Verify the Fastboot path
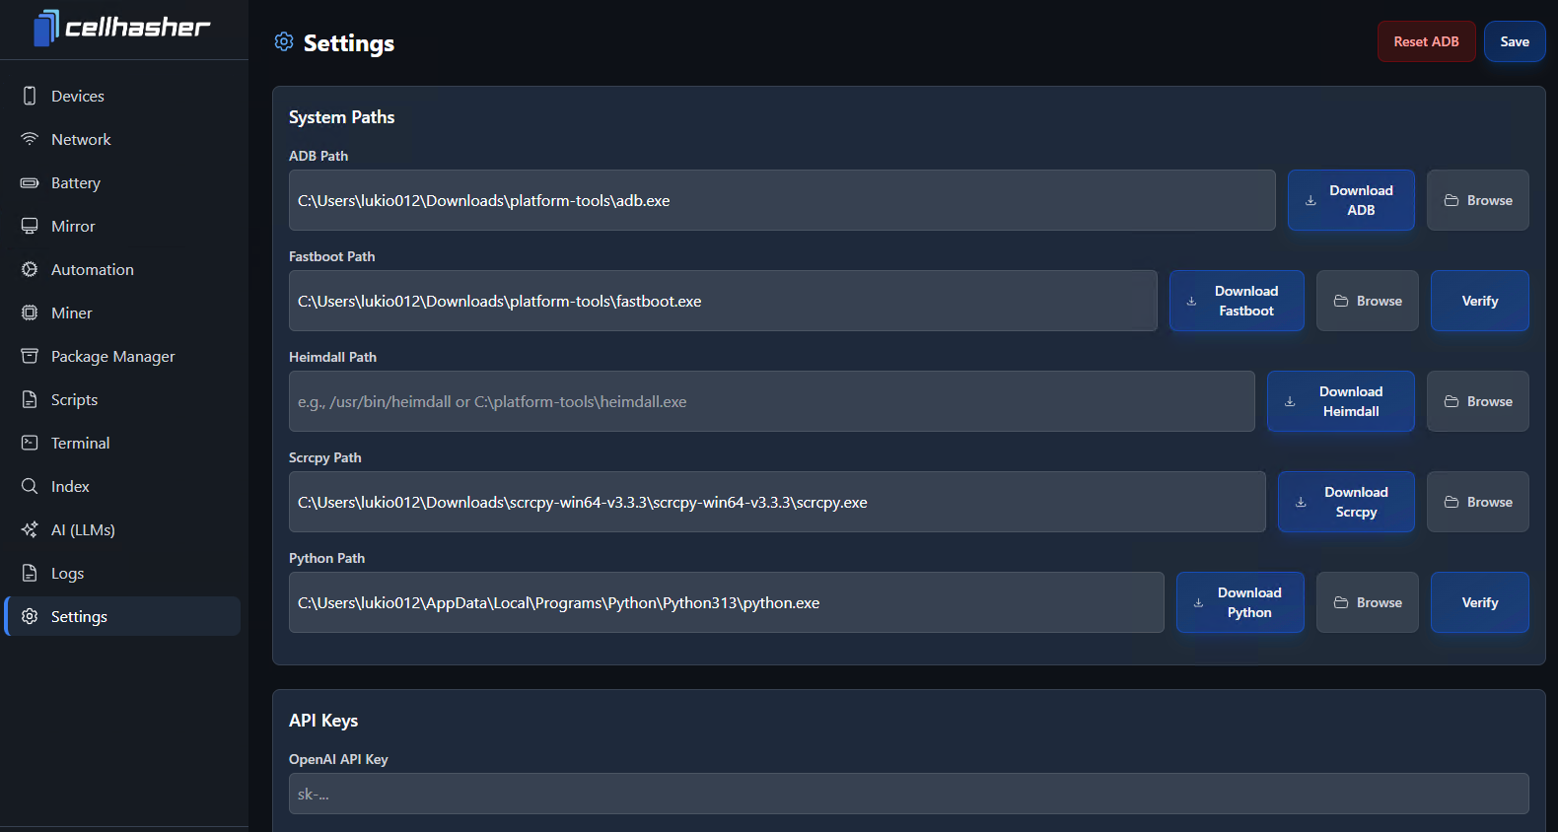Screen dimensions: 1558x832 pos(1479,301)
